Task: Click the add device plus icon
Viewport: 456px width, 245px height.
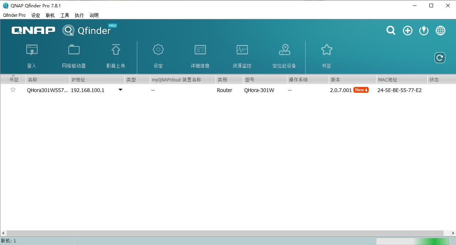Action: pos(407,31)
